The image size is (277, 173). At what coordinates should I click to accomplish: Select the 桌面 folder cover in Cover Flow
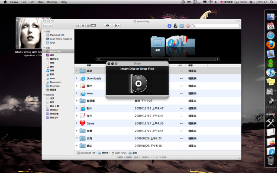(x=158, y=42)
